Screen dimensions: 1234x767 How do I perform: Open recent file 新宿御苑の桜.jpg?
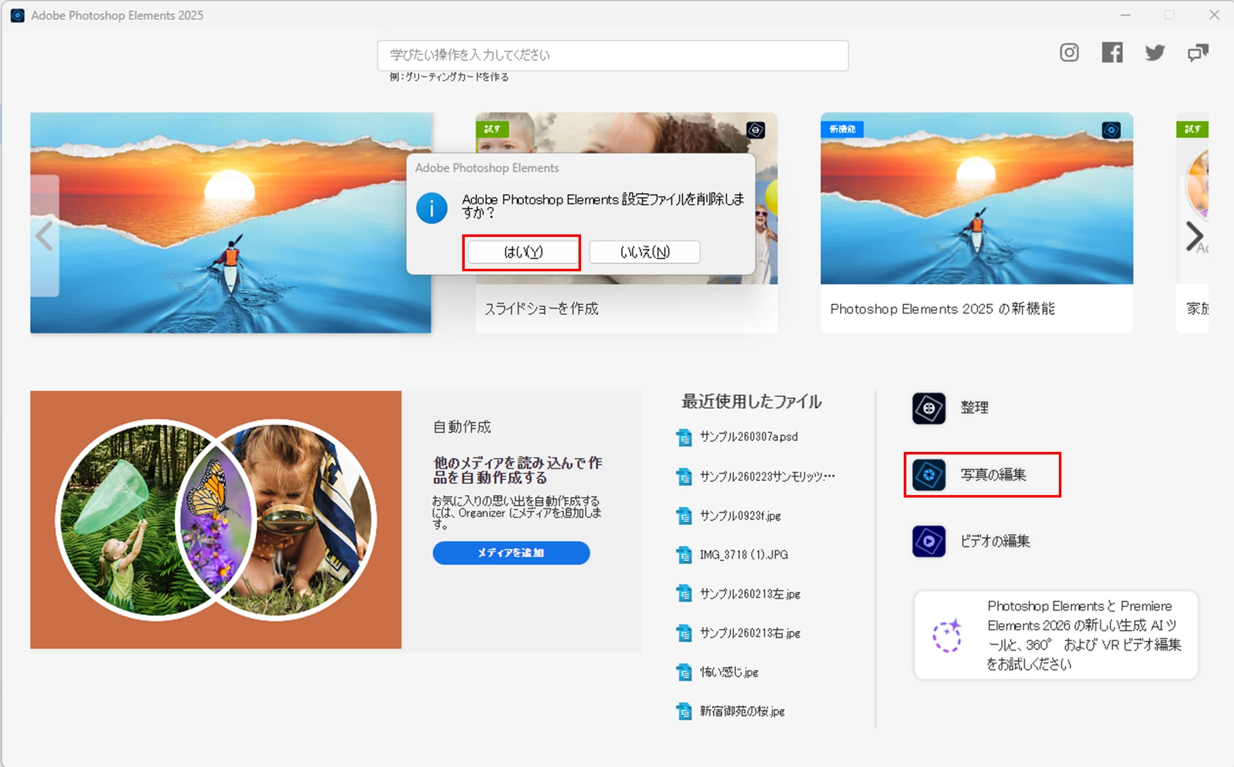(742, 711)
